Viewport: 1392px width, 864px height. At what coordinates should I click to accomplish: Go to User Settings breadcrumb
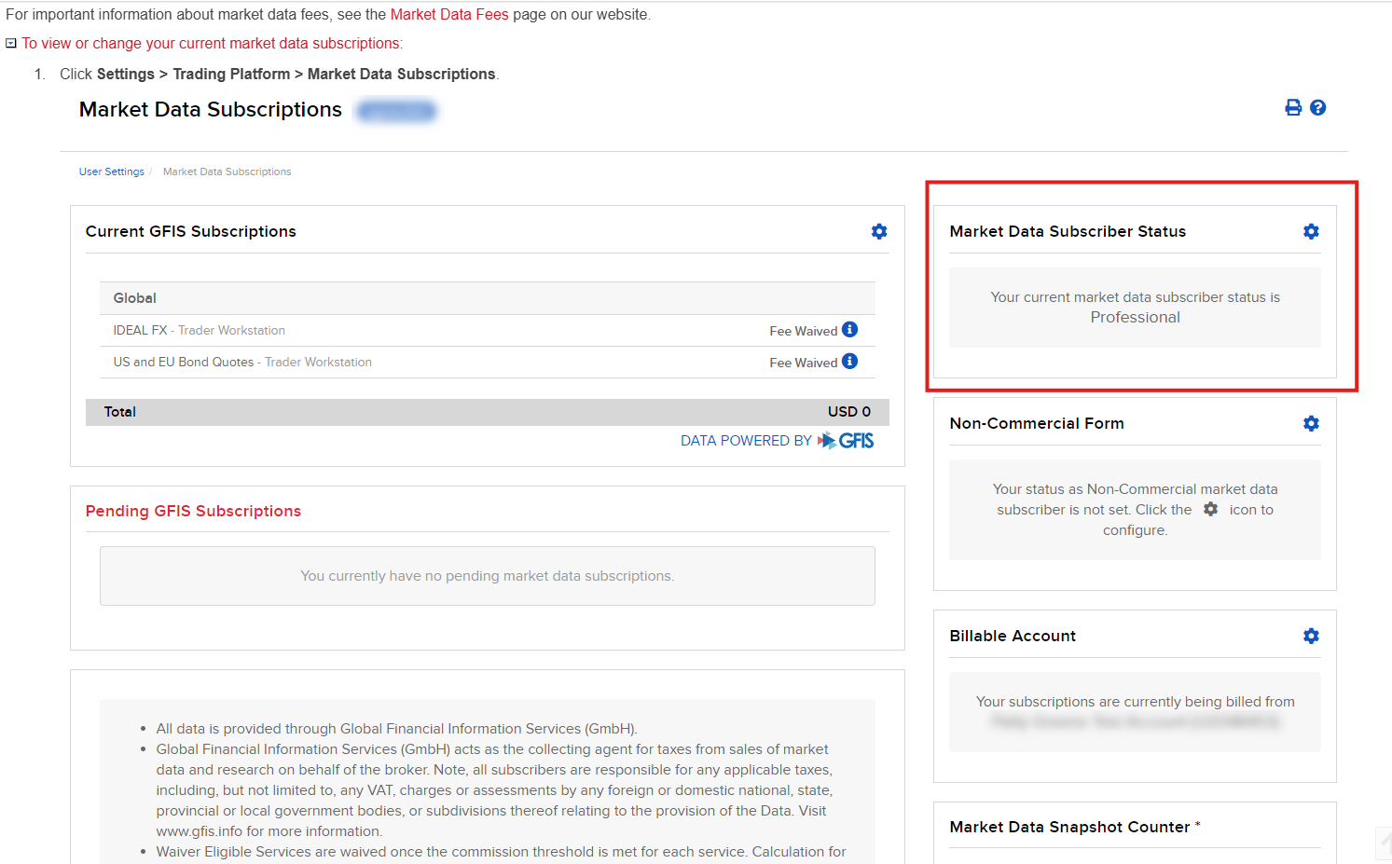112,171
